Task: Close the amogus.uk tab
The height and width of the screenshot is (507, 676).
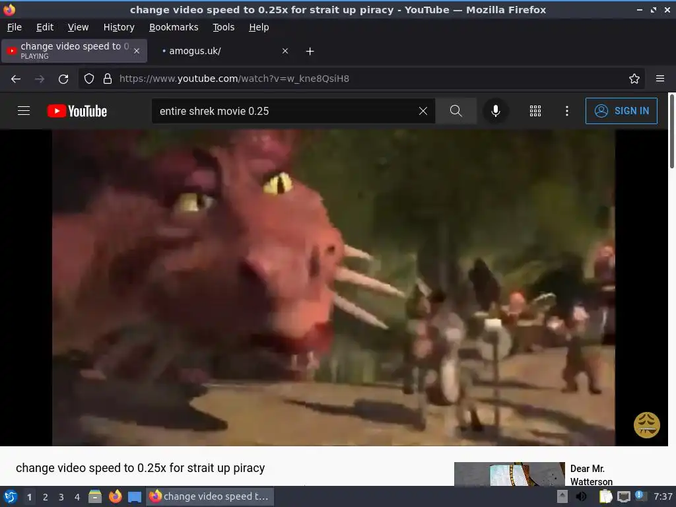Action: click(285, 51)
